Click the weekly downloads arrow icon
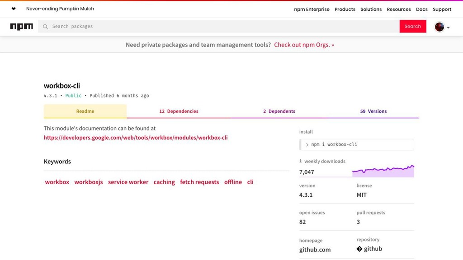Image resolution: width=463 pixels, height=260 pixels. click(301, 161)
